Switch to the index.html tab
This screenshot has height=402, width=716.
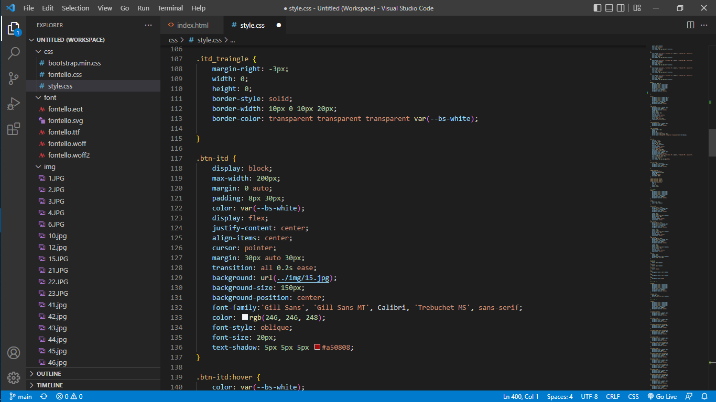coord(192,25)
